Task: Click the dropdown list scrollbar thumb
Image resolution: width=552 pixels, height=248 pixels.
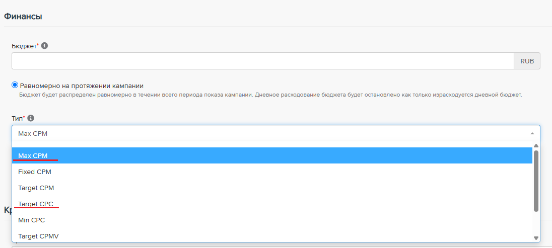Action: [x=536, y=180]
